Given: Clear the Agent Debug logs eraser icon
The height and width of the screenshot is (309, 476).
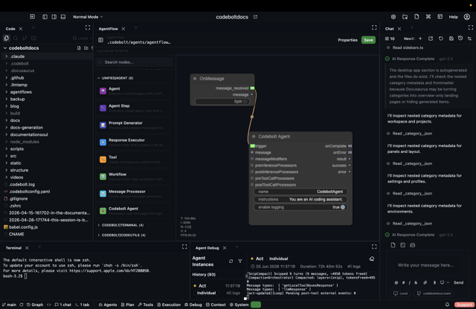Looking at the screenshot, I should (x=372, y=258).
